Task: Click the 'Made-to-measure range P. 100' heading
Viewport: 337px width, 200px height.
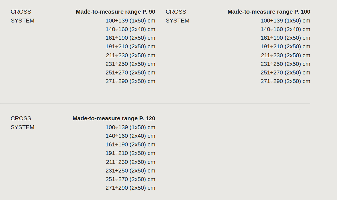Action: coord(269,12)
